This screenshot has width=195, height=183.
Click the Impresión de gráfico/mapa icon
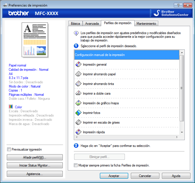78,103
